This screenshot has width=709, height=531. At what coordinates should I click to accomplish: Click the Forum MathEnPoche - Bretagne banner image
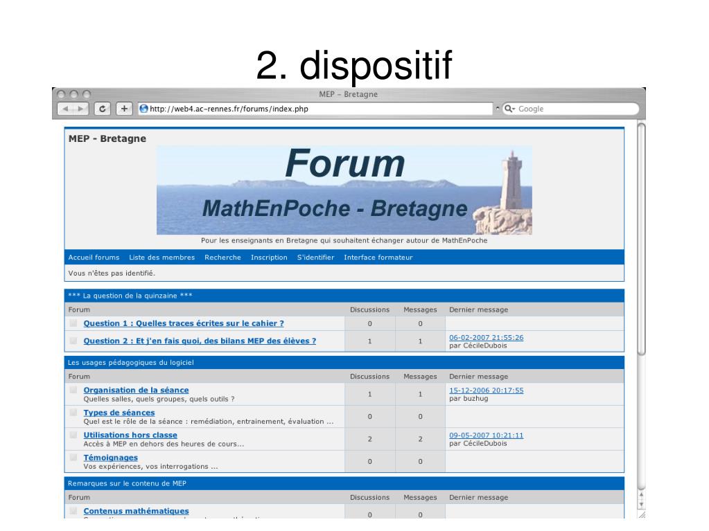(344, 190)
